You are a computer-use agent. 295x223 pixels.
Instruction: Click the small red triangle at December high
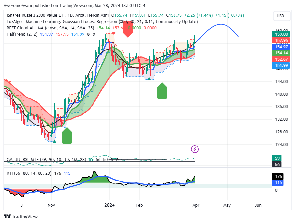click(114, 33)
